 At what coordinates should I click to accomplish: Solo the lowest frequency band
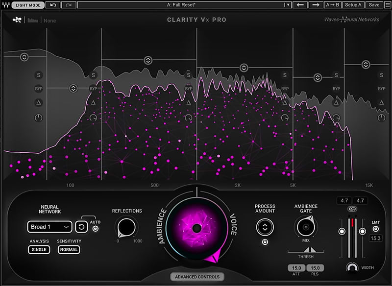tap(39, 75)
